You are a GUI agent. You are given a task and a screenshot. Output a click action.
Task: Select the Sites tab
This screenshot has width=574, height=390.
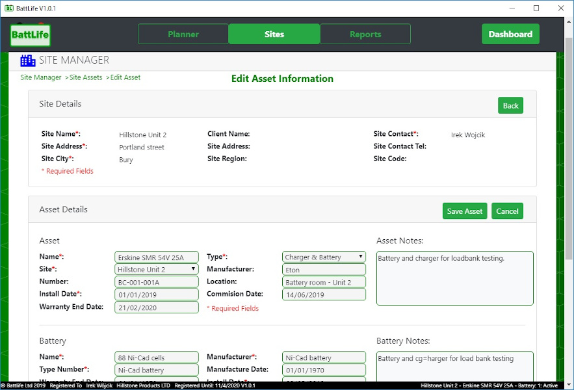[x=274, y=34]
